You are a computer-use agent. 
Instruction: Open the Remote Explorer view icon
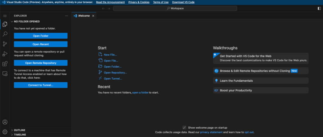point(5,74)
